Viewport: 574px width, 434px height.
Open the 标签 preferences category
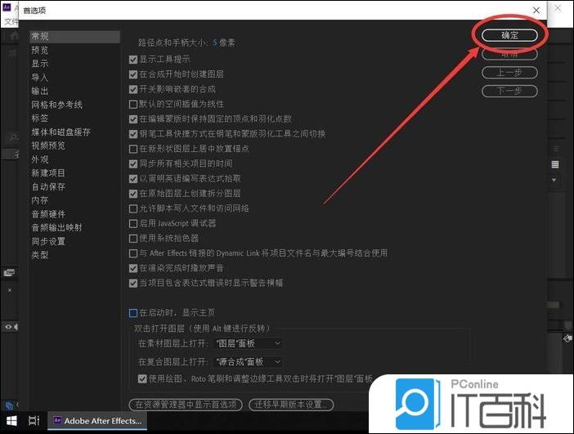point(40,119)
